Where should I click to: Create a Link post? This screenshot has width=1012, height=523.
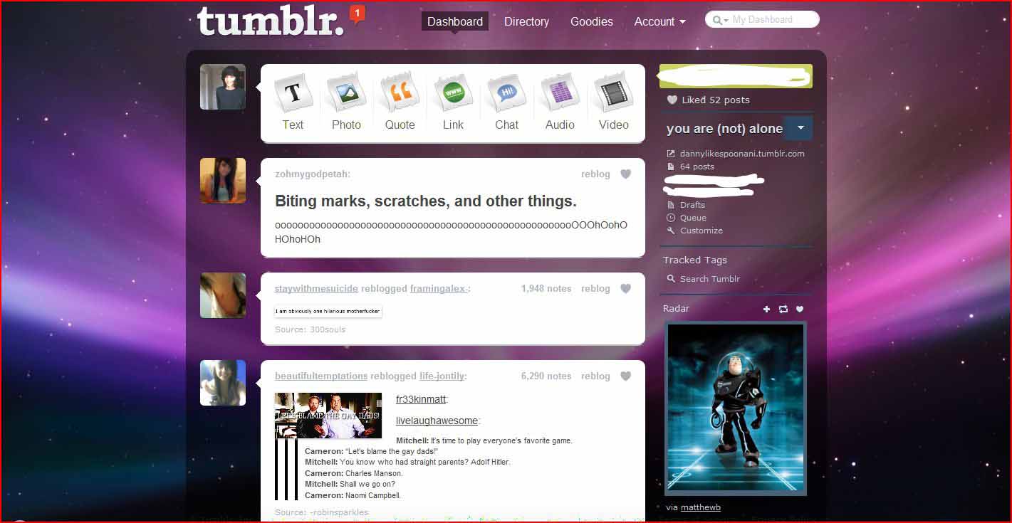tap(453, 102)
